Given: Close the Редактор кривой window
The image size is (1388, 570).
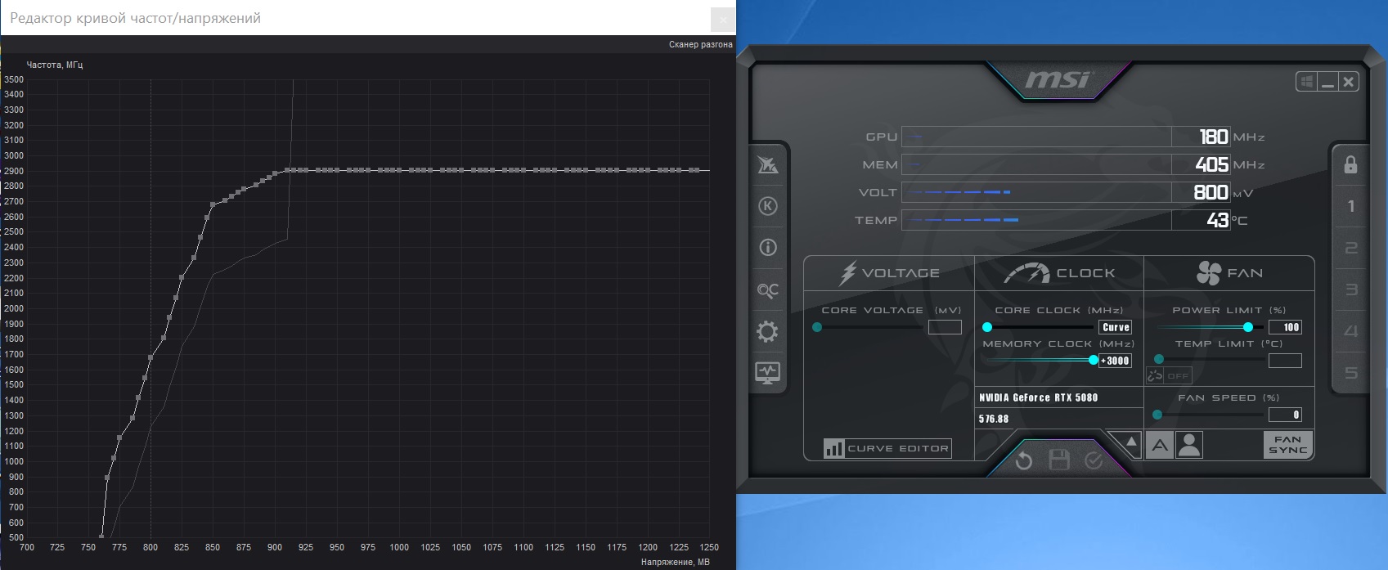Looking at the screenshot, I should (722, 18).
